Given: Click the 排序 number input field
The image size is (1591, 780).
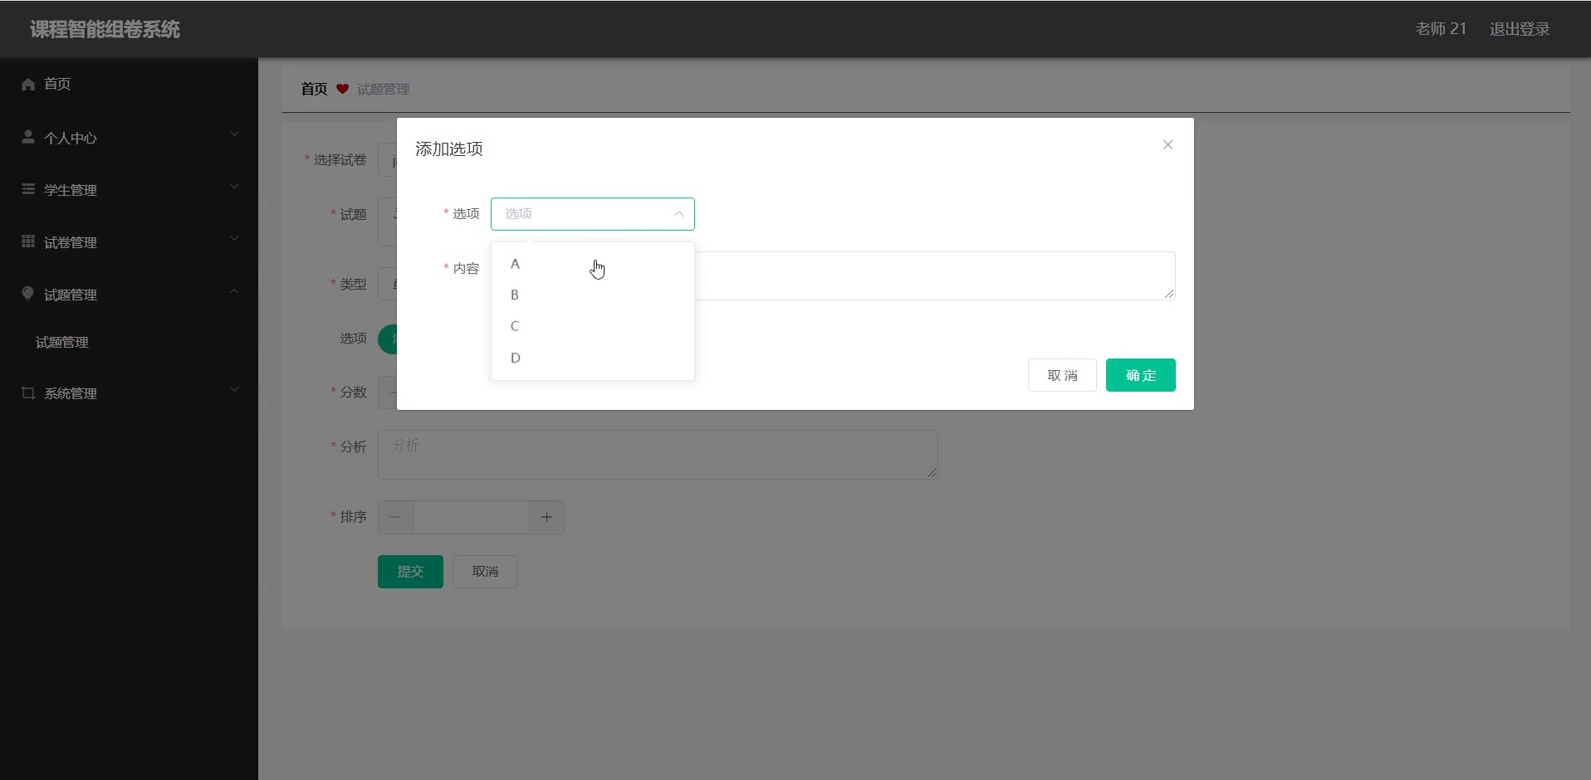Looking at the screenshot, I should coord(471,517).
